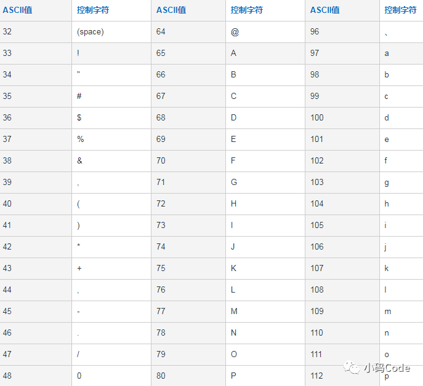This screenshot has width=423, height=386.
Task: Click the first 控制字符 column header
Action: (x=93, y=10)
